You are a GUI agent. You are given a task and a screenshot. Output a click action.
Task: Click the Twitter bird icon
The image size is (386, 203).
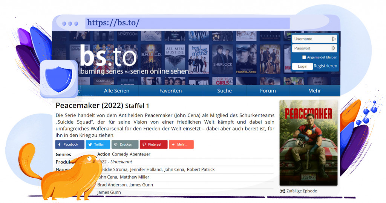pos(90,145)
